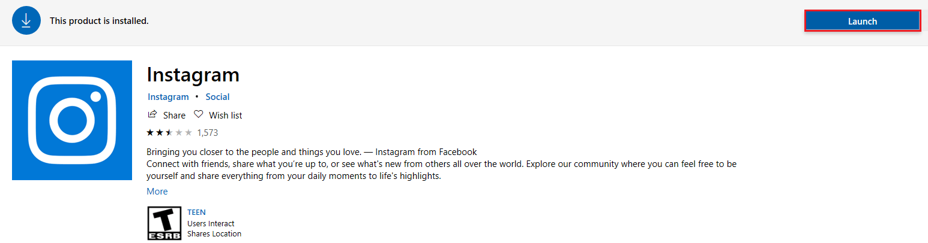Open the Instagram publisher link

(x=168, y=97)
